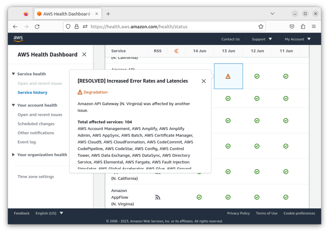Open the RSS feed icon beside Amazon AppFlow

click(x=157, y=197)
